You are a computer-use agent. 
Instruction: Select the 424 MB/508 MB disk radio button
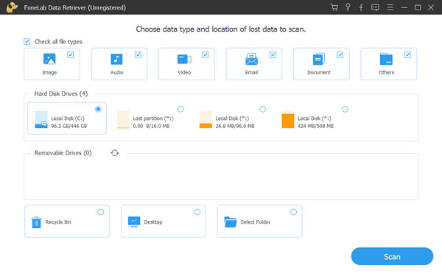[345, 109]
